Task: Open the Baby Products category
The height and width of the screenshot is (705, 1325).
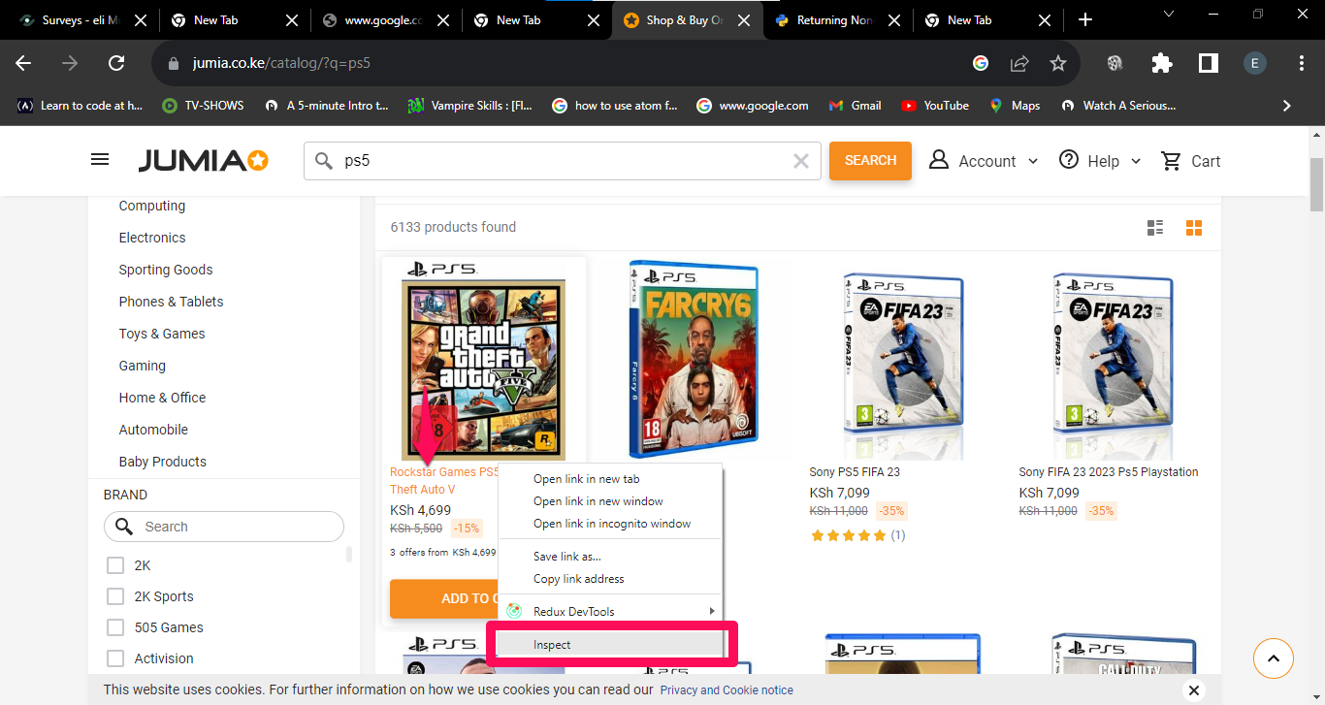Action: (163, 462)
